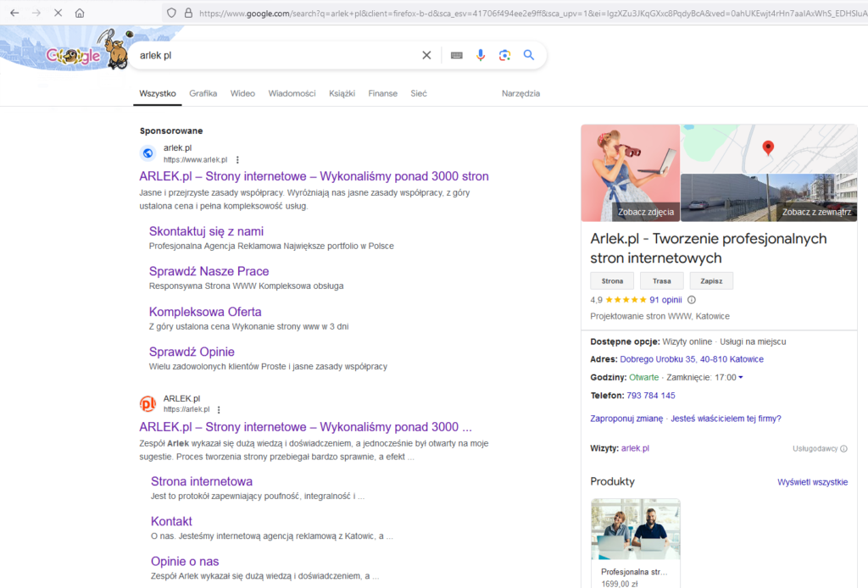Open the 91 opinii reviews link

665,300
